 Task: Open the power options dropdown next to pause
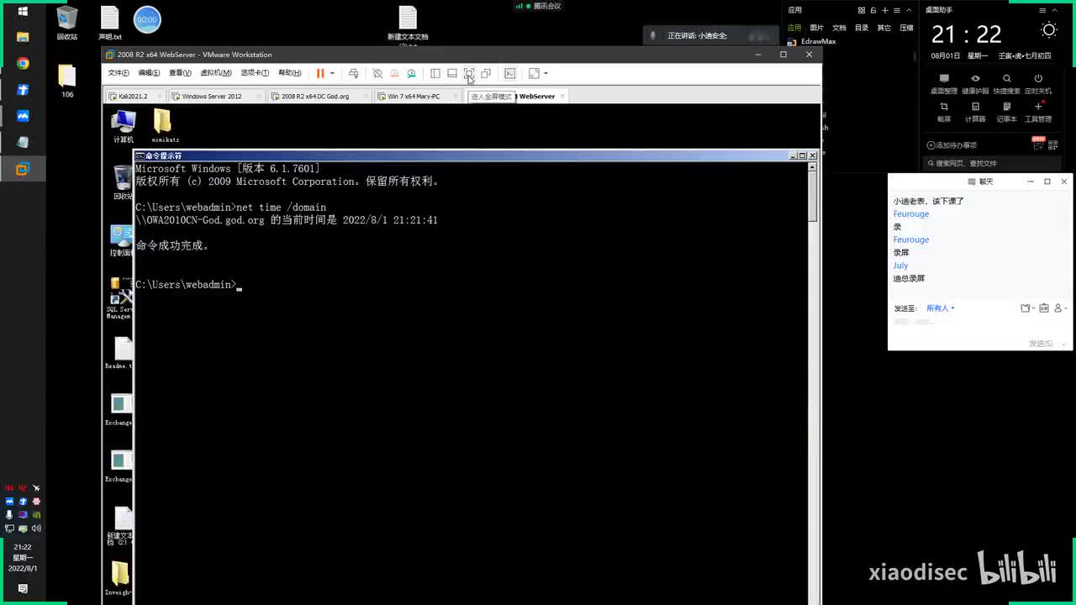(332, 73)
